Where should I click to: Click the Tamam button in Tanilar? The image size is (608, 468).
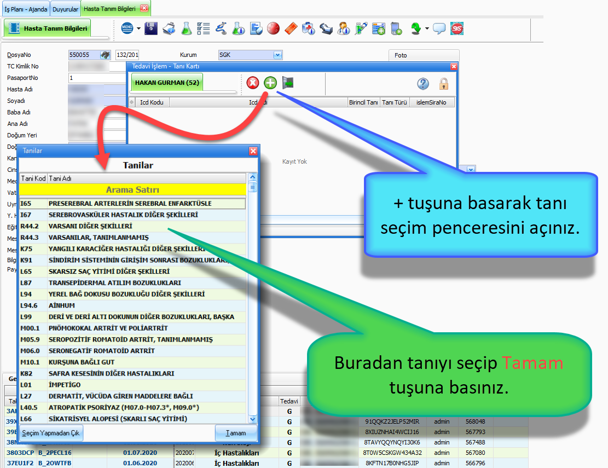pyautogui.click(x=236, y=433)
